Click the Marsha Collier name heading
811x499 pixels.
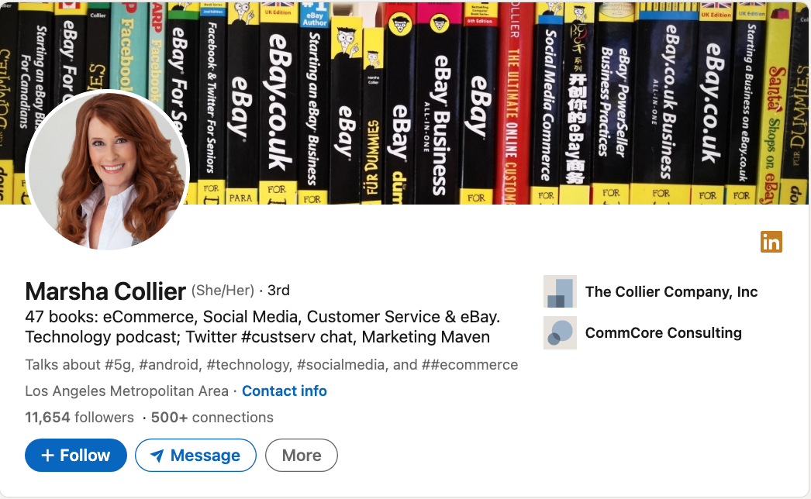[x=105, y=291]
